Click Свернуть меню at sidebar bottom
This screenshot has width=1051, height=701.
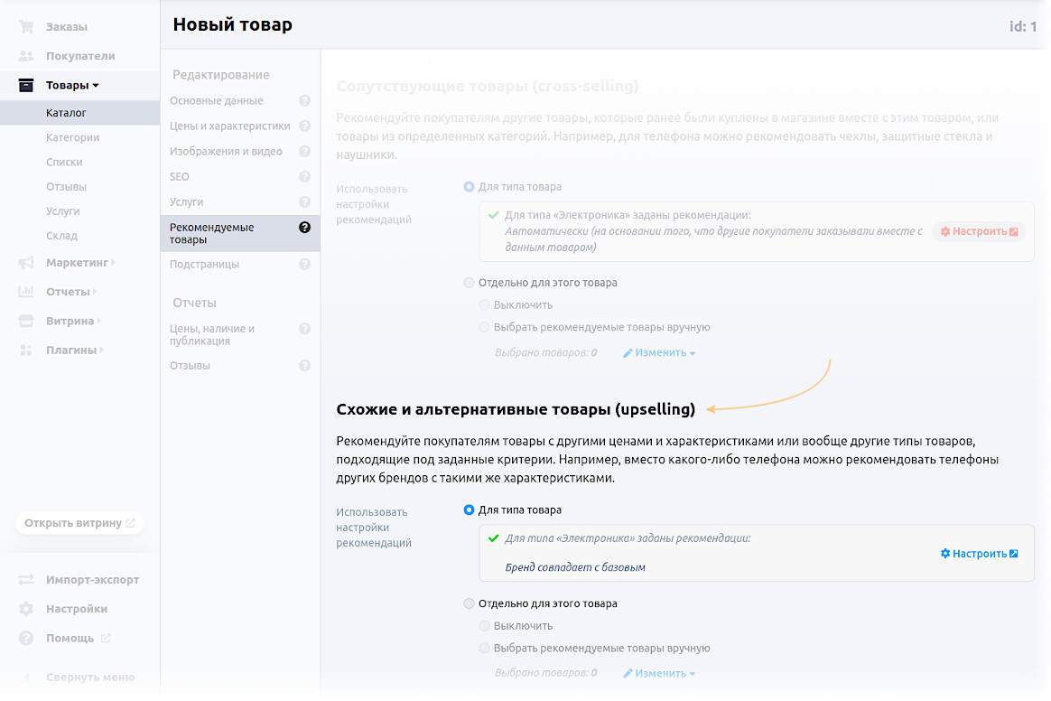point(90,678)
